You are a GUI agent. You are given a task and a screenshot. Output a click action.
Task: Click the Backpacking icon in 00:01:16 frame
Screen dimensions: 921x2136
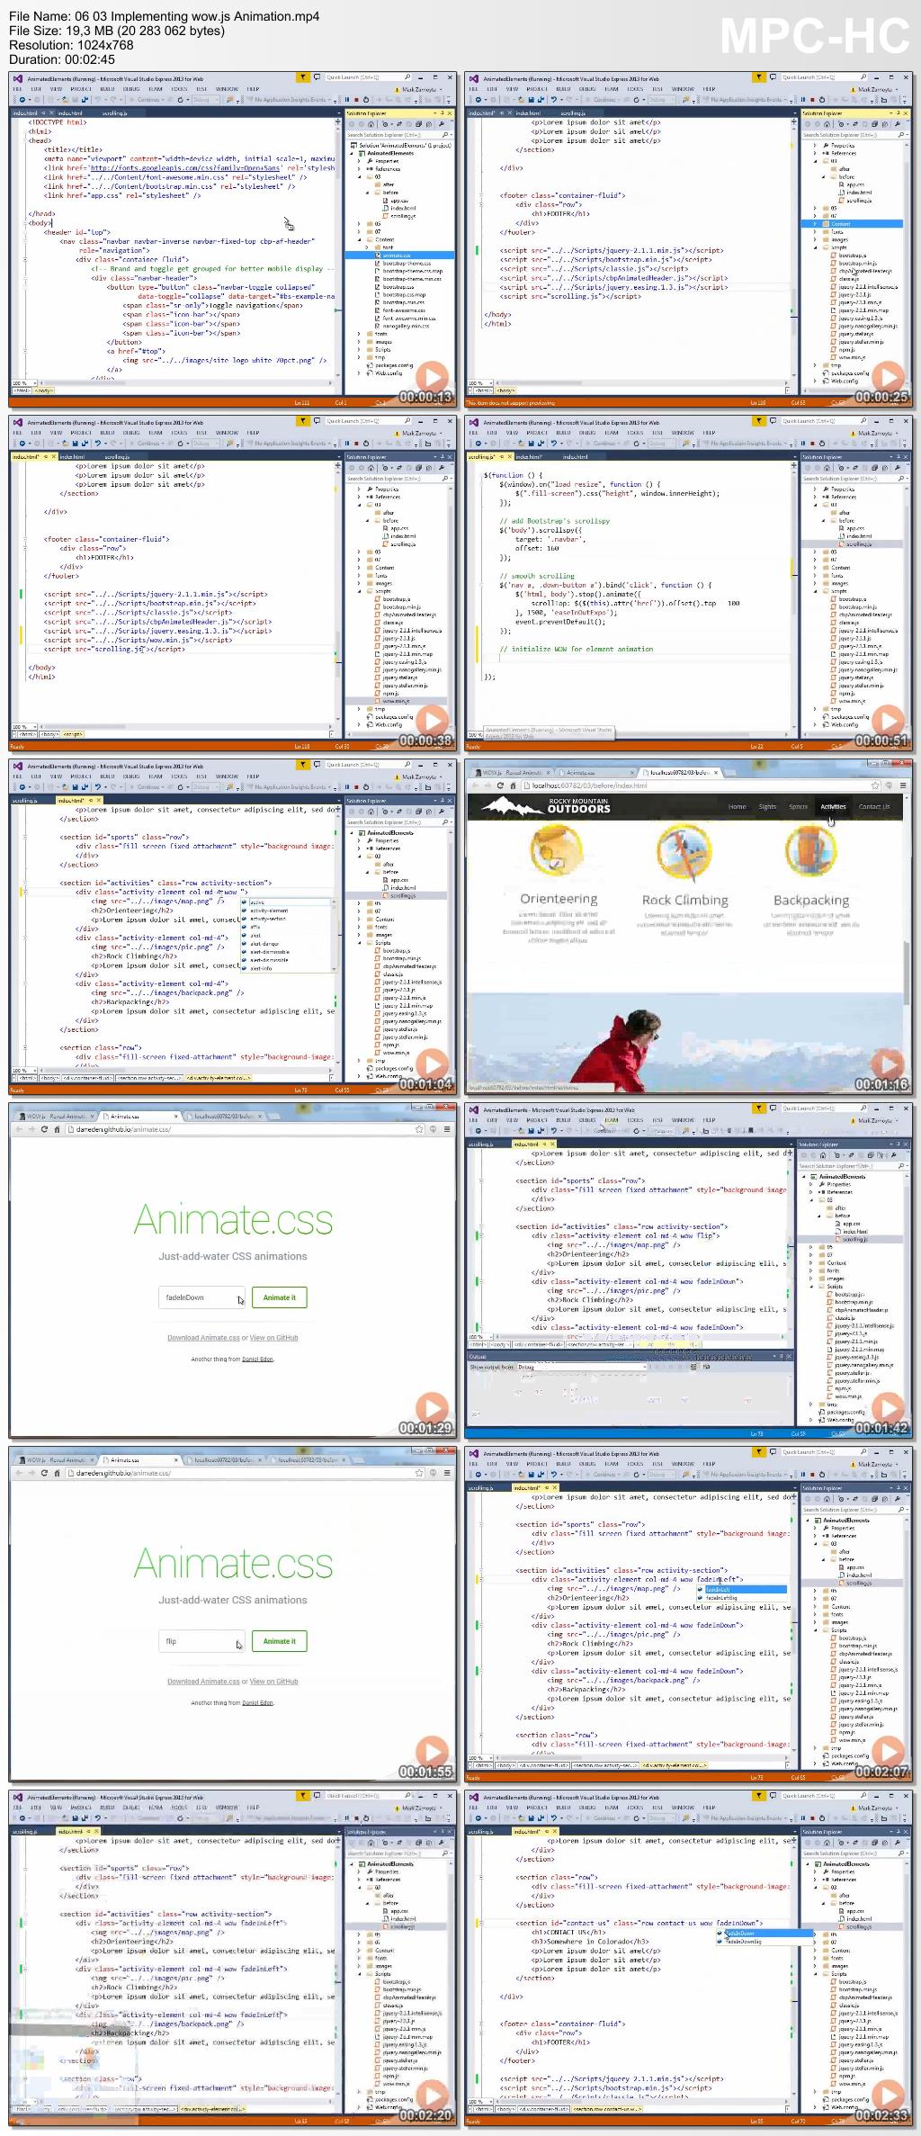click(x=811, y=851)
